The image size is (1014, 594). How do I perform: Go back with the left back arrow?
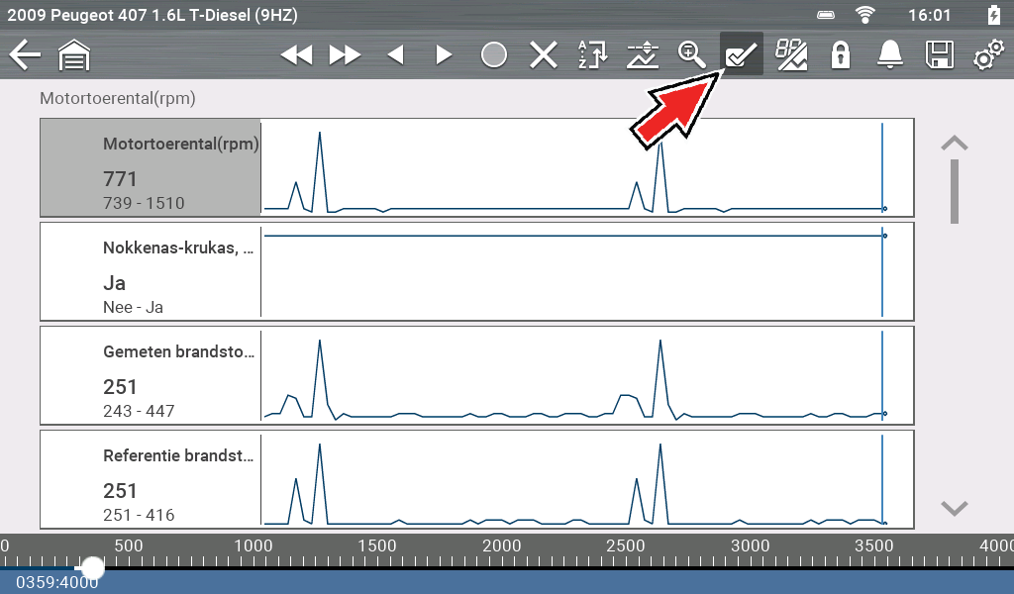pos(24,54)
